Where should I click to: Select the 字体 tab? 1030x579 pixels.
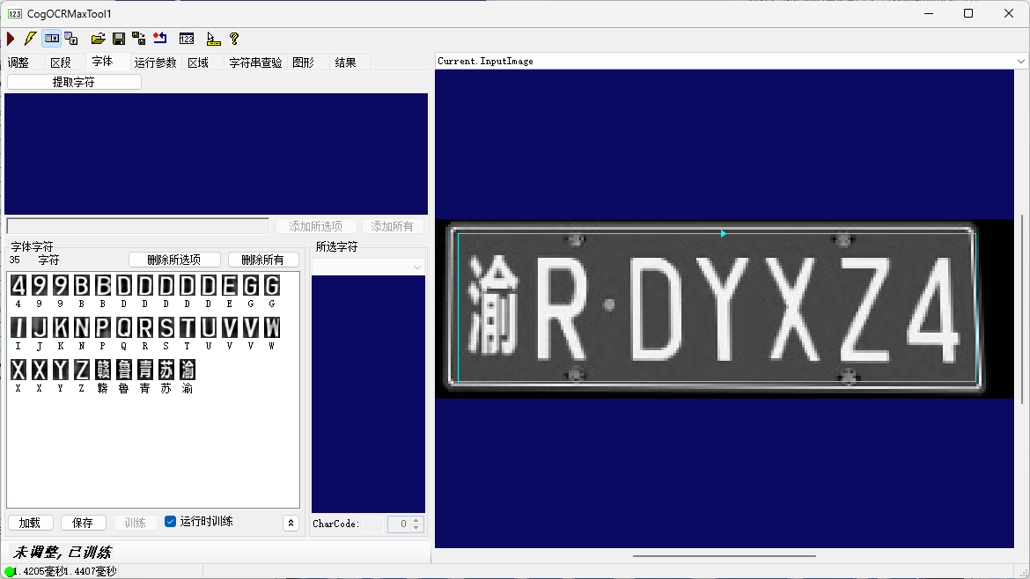click(x=102, y=61)
